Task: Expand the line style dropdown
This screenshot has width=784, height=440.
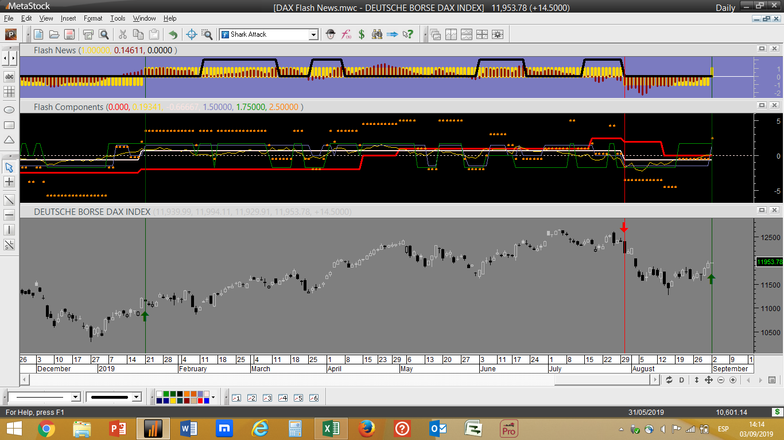Action: click(x=75, y=397)
